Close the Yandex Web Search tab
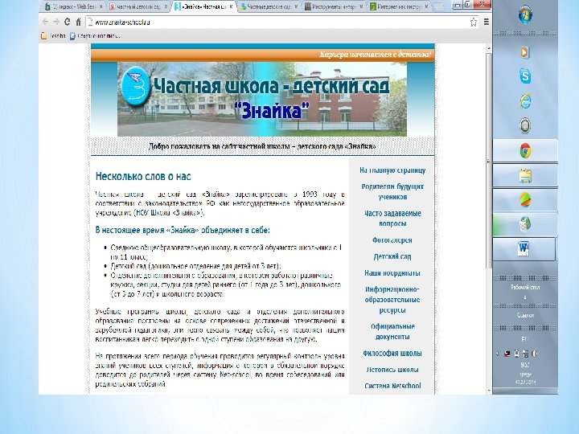 click(101, 6)
